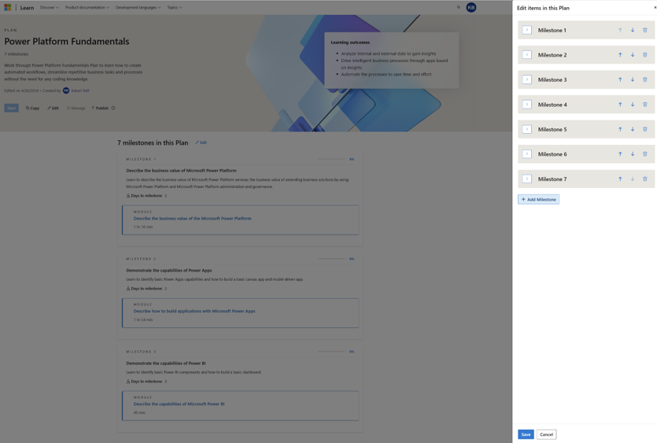Cancel editing plan items
Image resolution: width=657 pixels, height=443 pixels.
(546, 434)
